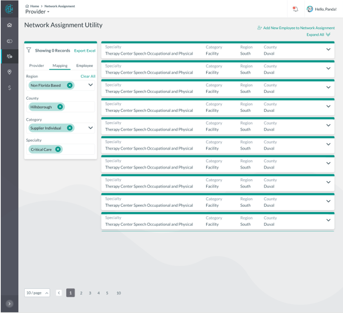
Task: Expand the last Therapy Center result row
Action: pos(329,220)
